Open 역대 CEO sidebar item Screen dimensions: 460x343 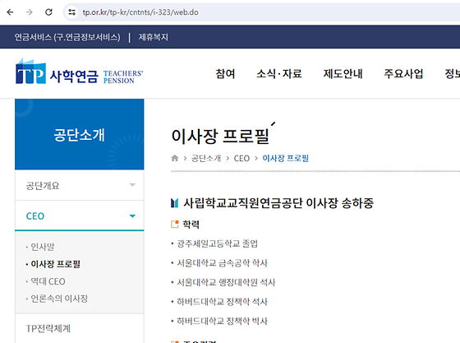pyautogui.click(x=48, y=281)
